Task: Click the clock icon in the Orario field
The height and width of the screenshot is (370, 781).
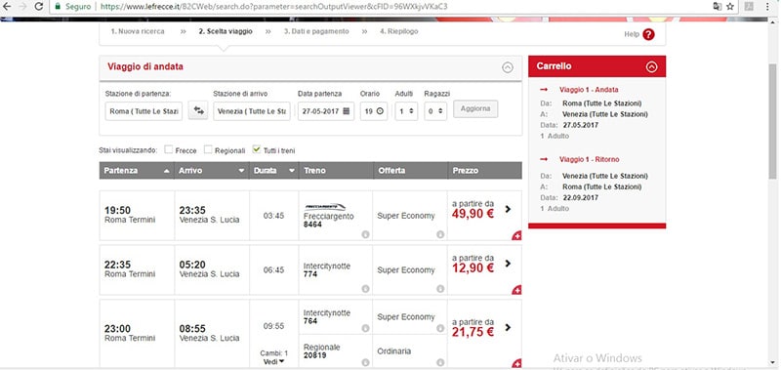Action: coord(380,111)
